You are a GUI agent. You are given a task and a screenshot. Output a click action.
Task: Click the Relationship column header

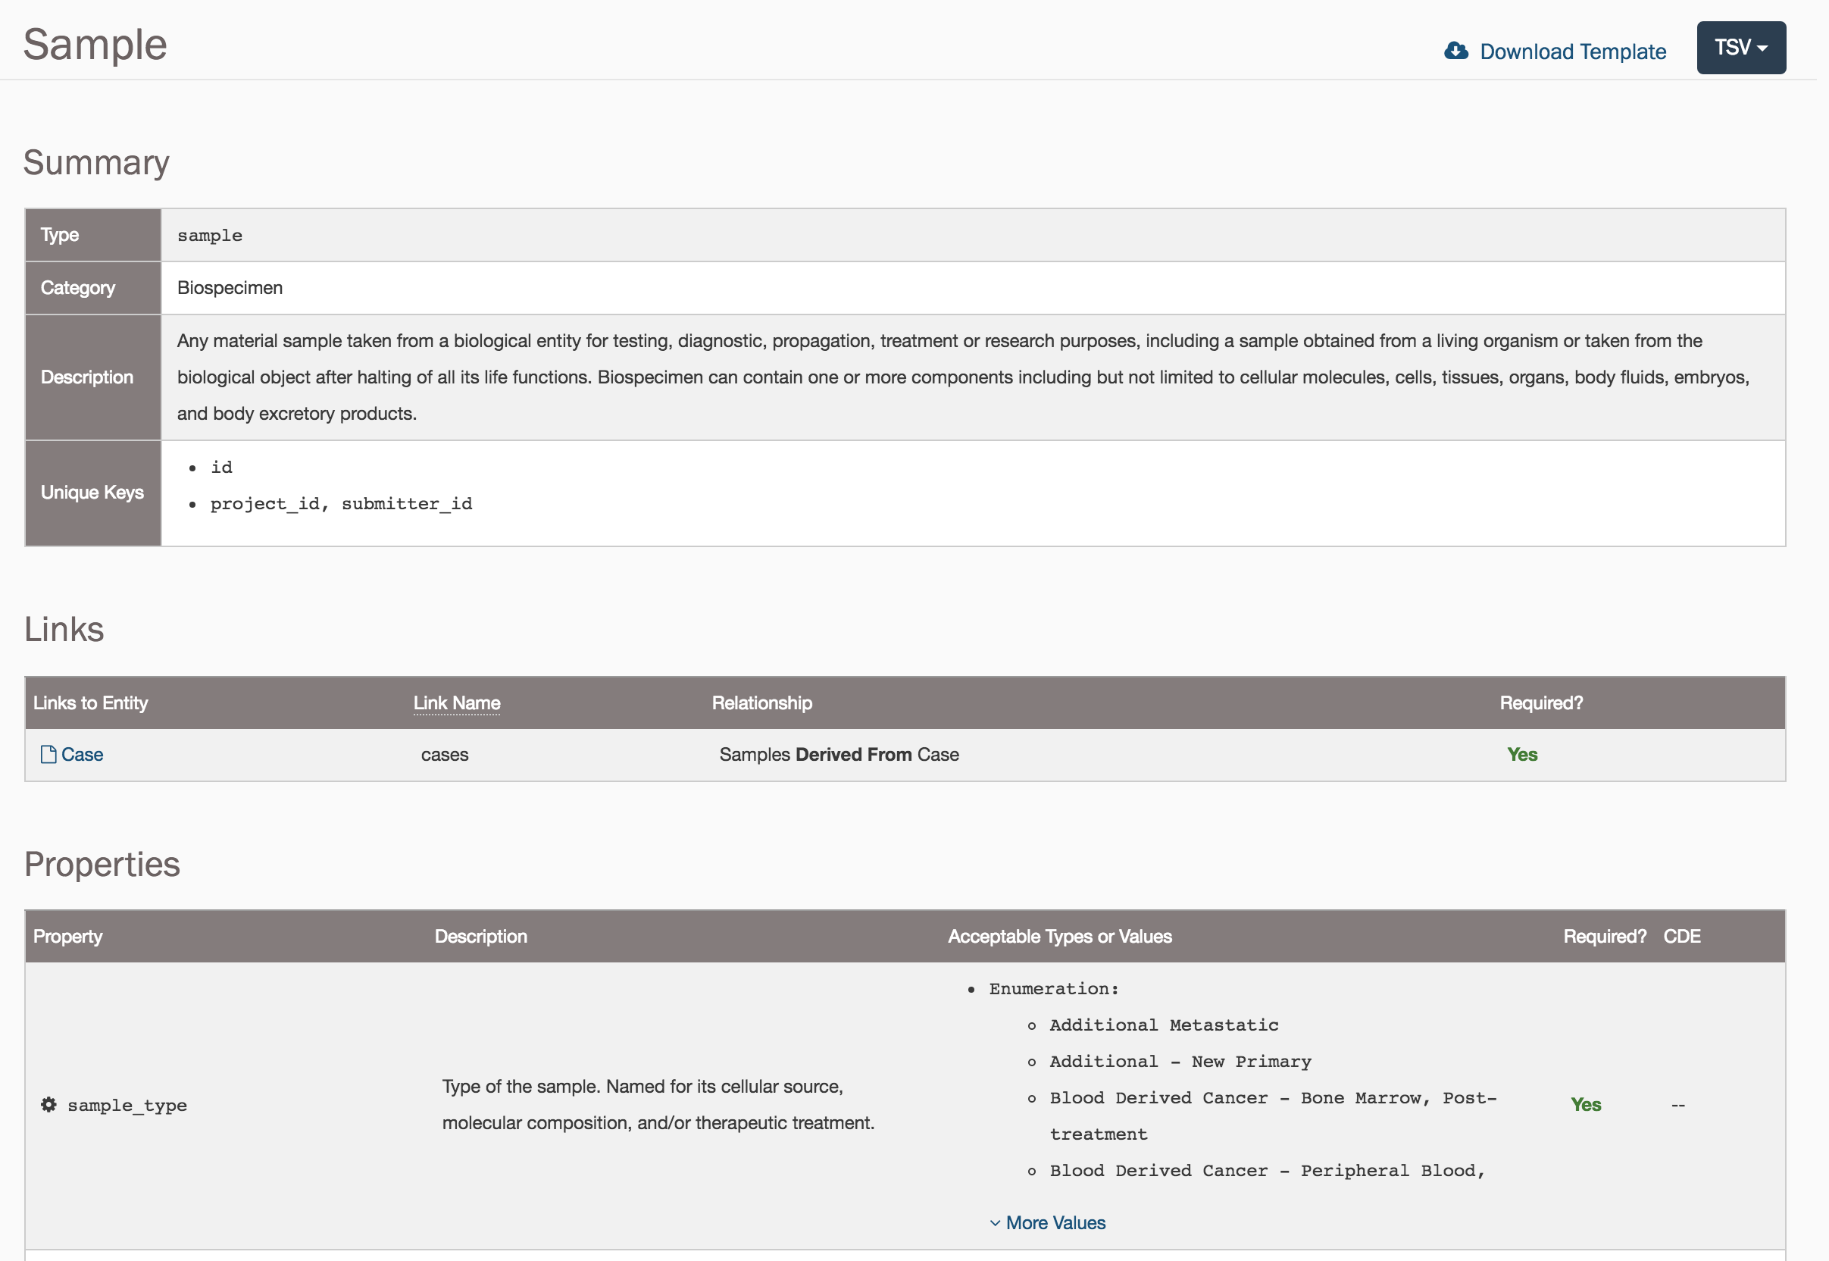761,702
